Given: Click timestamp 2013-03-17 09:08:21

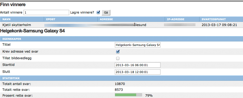Looking at the screenshot, I should (219, 25).
